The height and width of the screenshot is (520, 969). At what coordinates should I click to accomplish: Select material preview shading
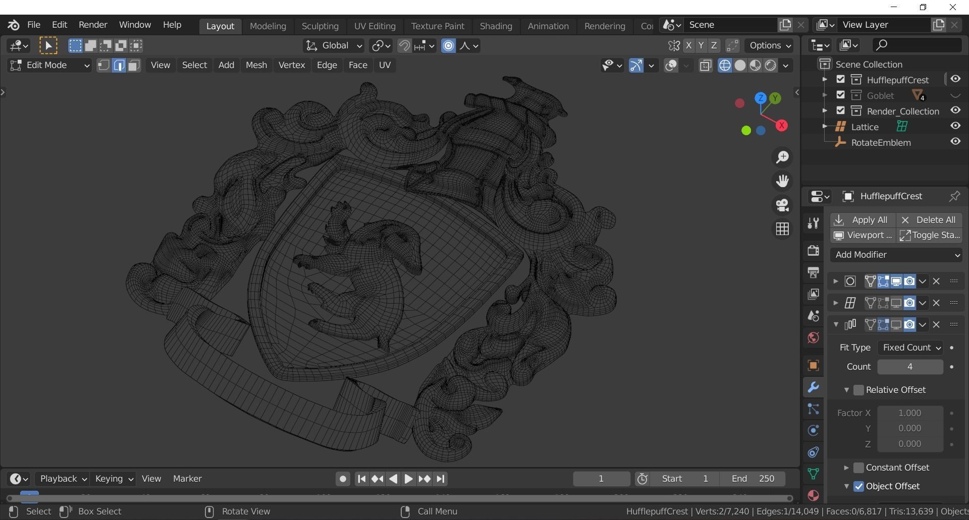tap(755, 66)
